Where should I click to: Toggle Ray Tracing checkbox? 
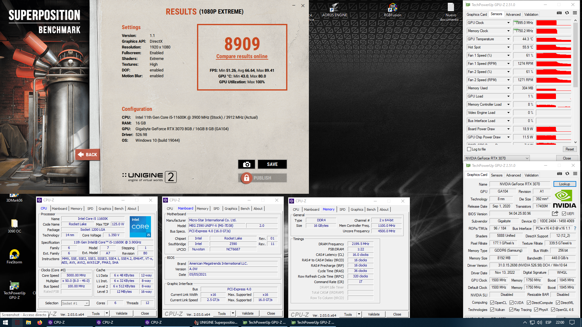[511, 310]
